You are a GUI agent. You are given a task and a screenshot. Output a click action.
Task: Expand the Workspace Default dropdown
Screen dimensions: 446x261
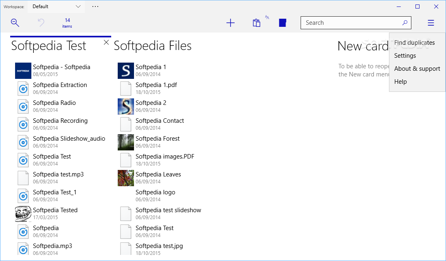[56, 7]
